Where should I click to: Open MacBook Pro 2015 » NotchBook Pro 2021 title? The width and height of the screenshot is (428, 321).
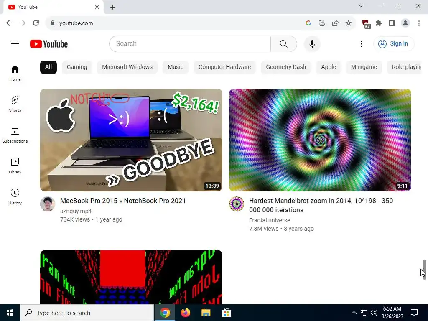[123, 201]
